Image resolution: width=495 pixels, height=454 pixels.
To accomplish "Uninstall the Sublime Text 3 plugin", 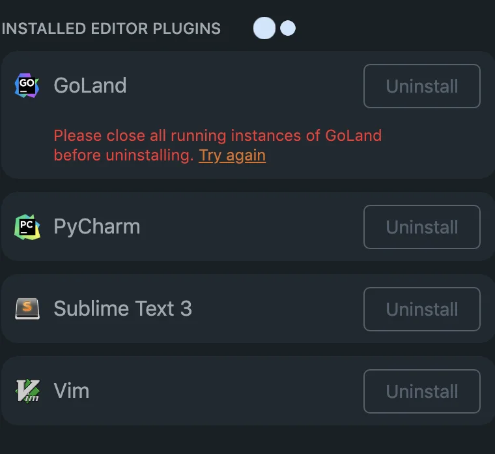I will tap(422, 309).
